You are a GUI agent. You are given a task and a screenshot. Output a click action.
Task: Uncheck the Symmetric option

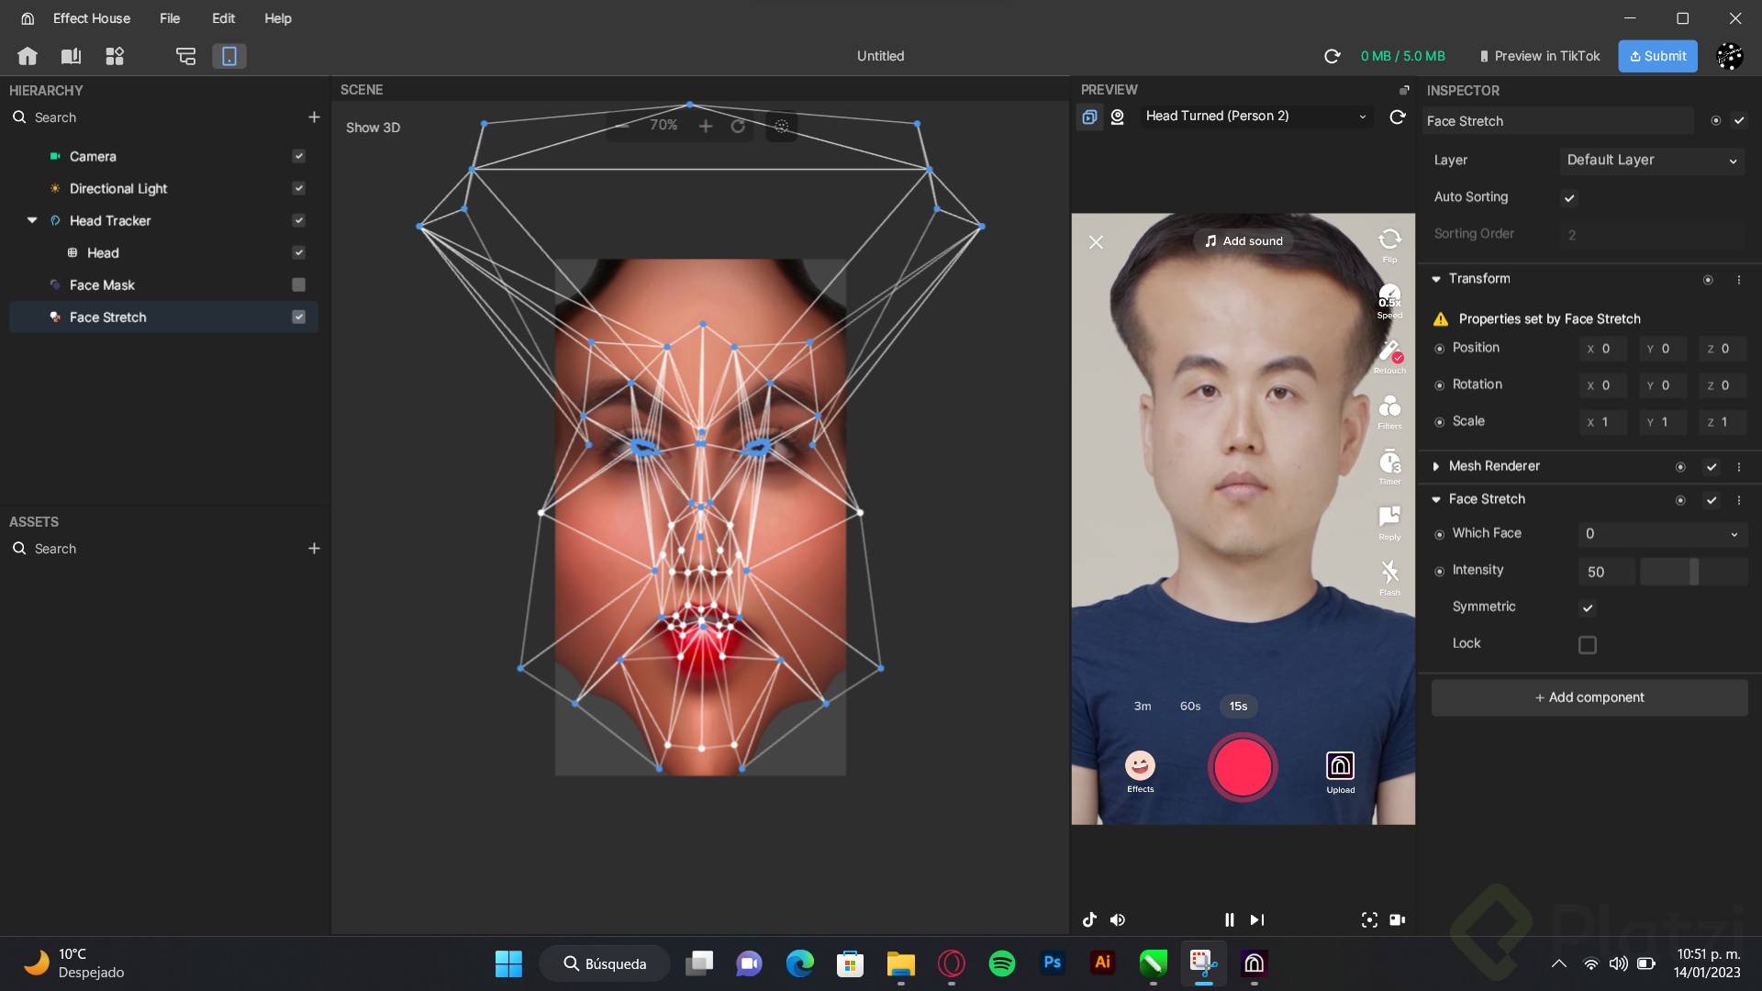pos(1588,607)
